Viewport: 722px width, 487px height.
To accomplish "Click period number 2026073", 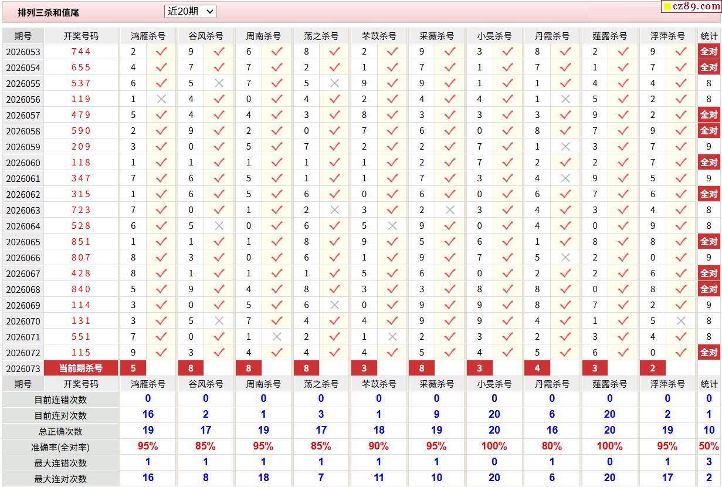I will 23,368.
